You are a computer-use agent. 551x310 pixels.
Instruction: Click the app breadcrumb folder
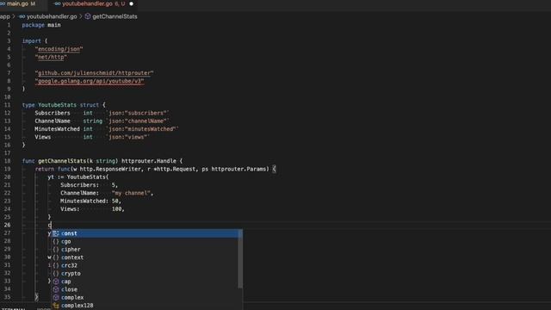tap(5, 16)
